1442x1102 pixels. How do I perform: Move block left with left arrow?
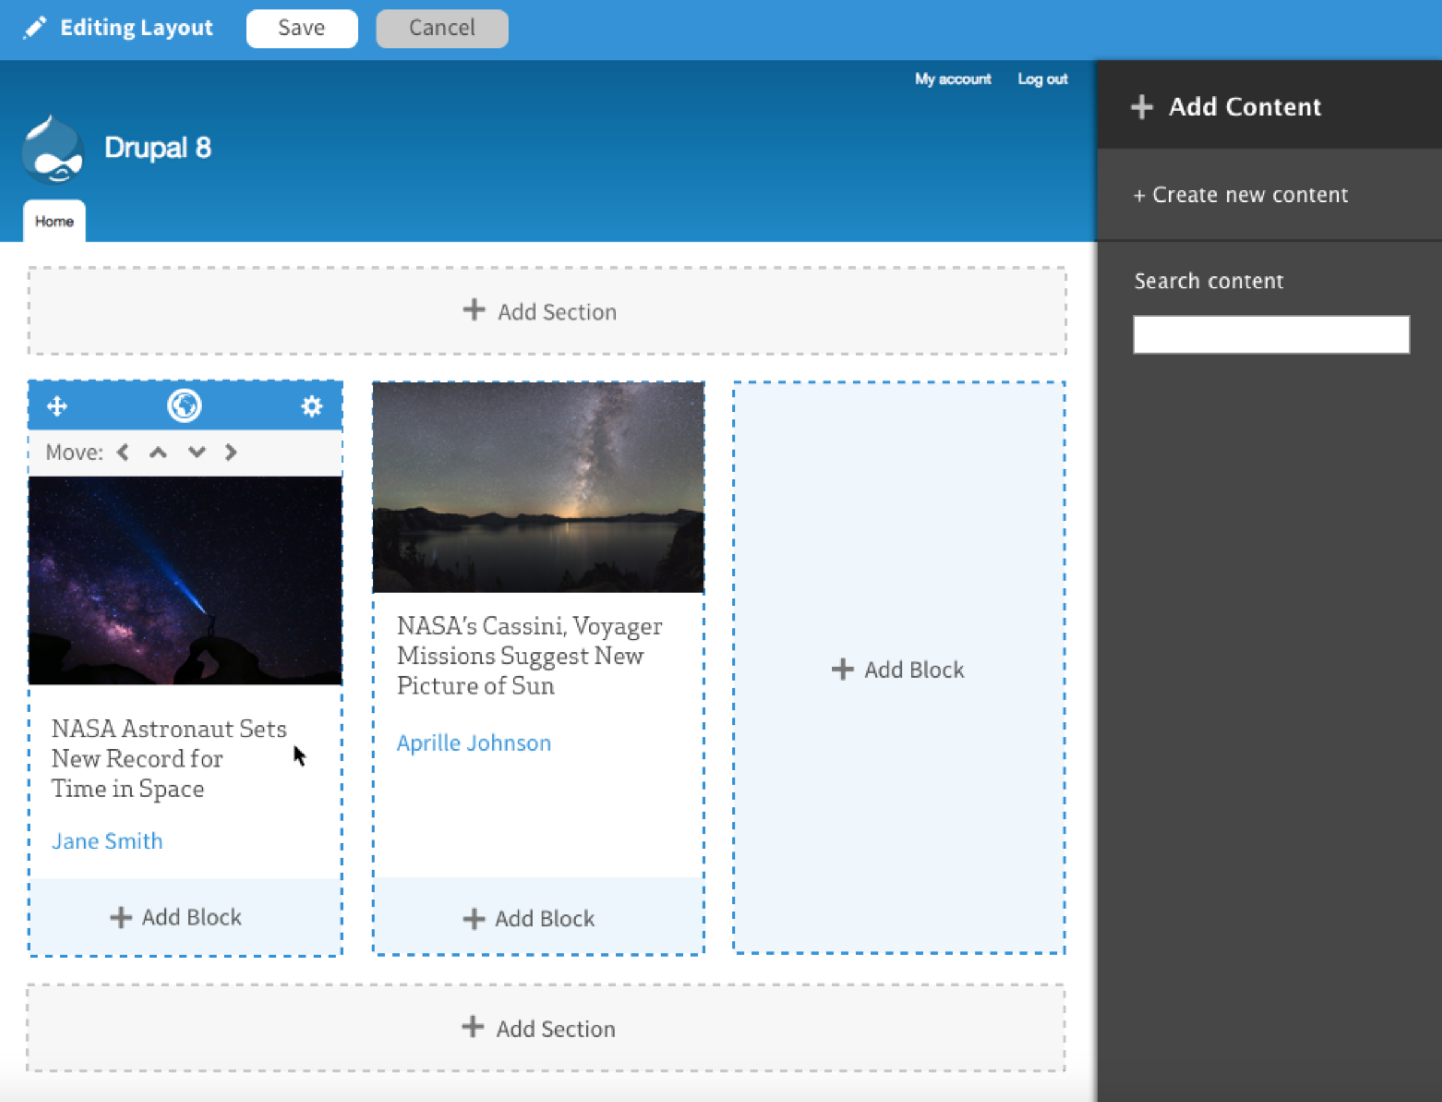(x=123, y=452)
